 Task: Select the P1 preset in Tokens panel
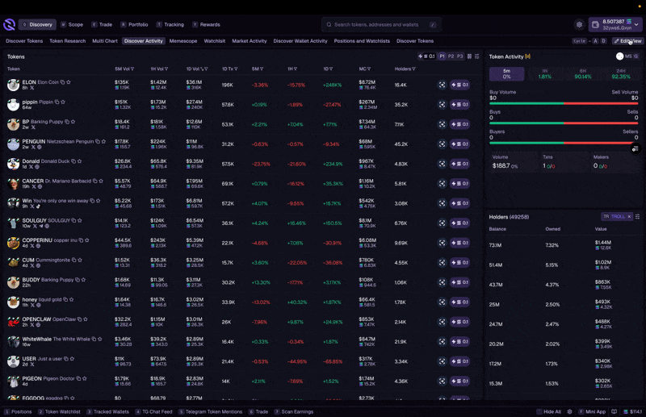point(442,56)
